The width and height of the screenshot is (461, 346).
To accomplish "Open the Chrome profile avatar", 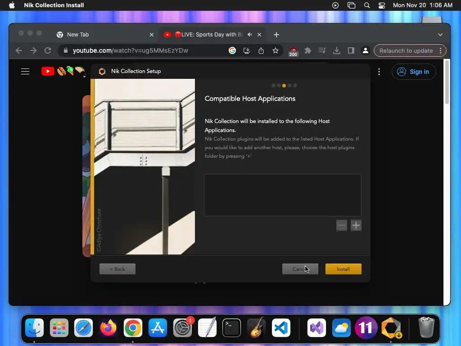I will (366, 50).
